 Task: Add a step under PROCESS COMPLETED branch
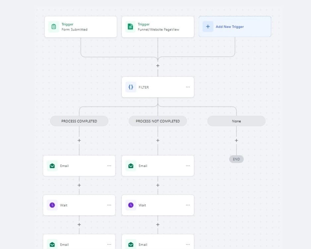pos(79,140)
